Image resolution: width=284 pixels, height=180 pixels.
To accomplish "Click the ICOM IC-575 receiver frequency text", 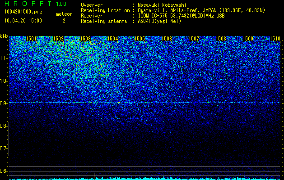I will (181, 16).
